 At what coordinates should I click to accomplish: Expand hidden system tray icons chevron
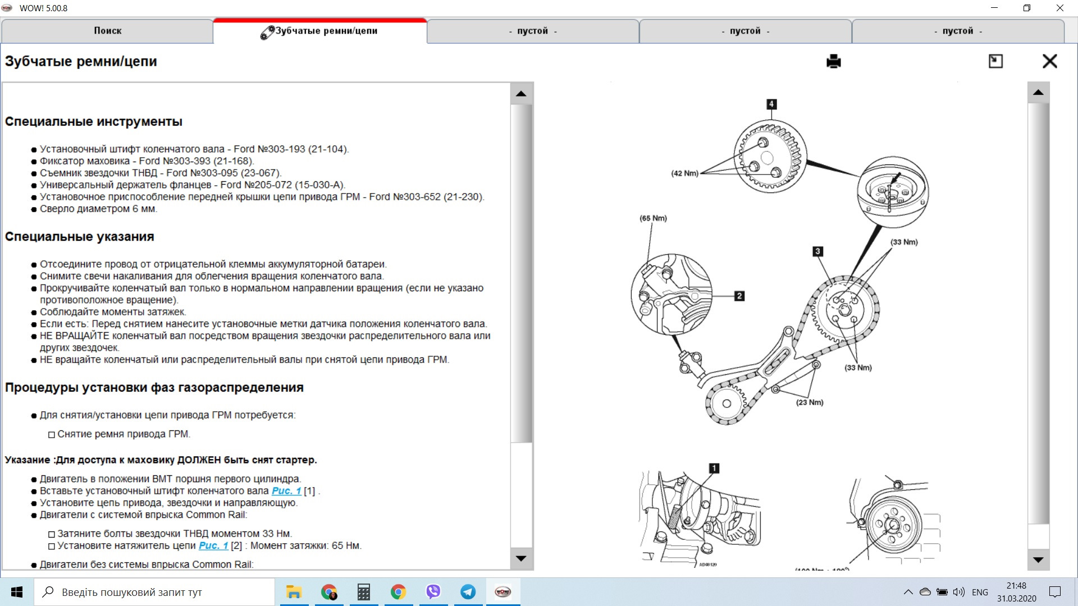click(x=908, y=592)
